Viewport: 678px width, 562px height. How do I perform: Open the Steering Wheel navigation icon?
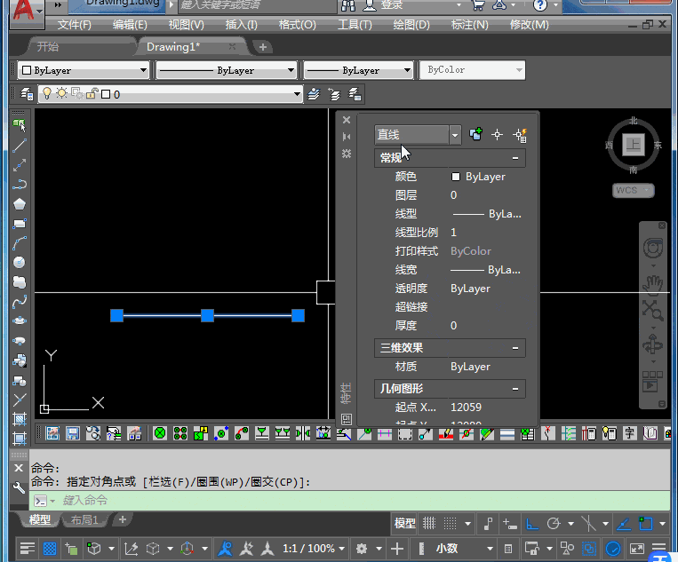click(x=653, y=248)
